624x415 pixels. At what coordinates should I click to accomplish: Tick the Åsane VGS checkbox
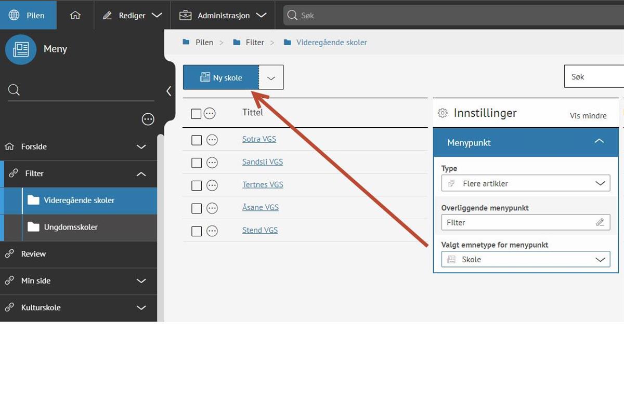pyautogui.click(x=197, y=208)
